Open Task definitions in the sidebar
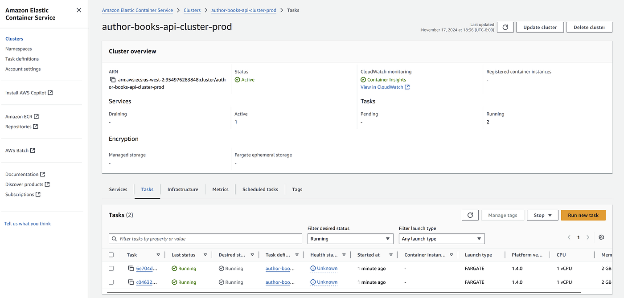 coord(22,59)
